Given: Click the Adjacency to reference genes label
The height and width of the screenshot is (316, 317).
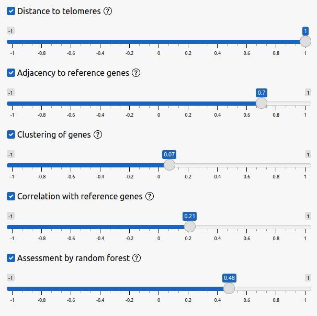Looking at the screenshot, I should point(73,73).
